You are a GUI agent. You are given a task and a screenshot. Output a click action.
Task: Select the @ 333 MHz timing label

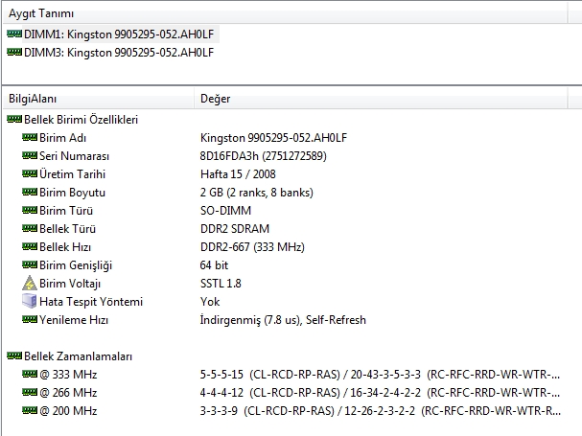click(x=68, y=374)
